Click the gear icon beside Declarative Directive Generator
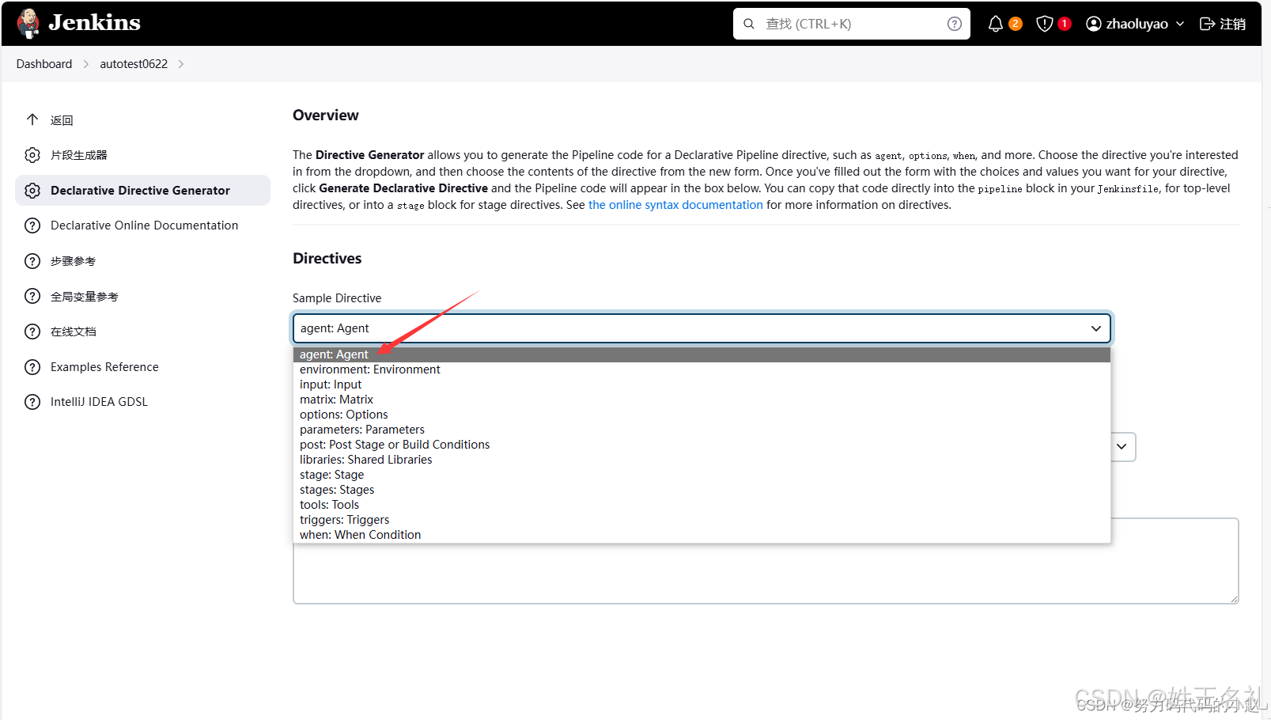This screenshot has height=720, width=1271. tap(32, 191)
